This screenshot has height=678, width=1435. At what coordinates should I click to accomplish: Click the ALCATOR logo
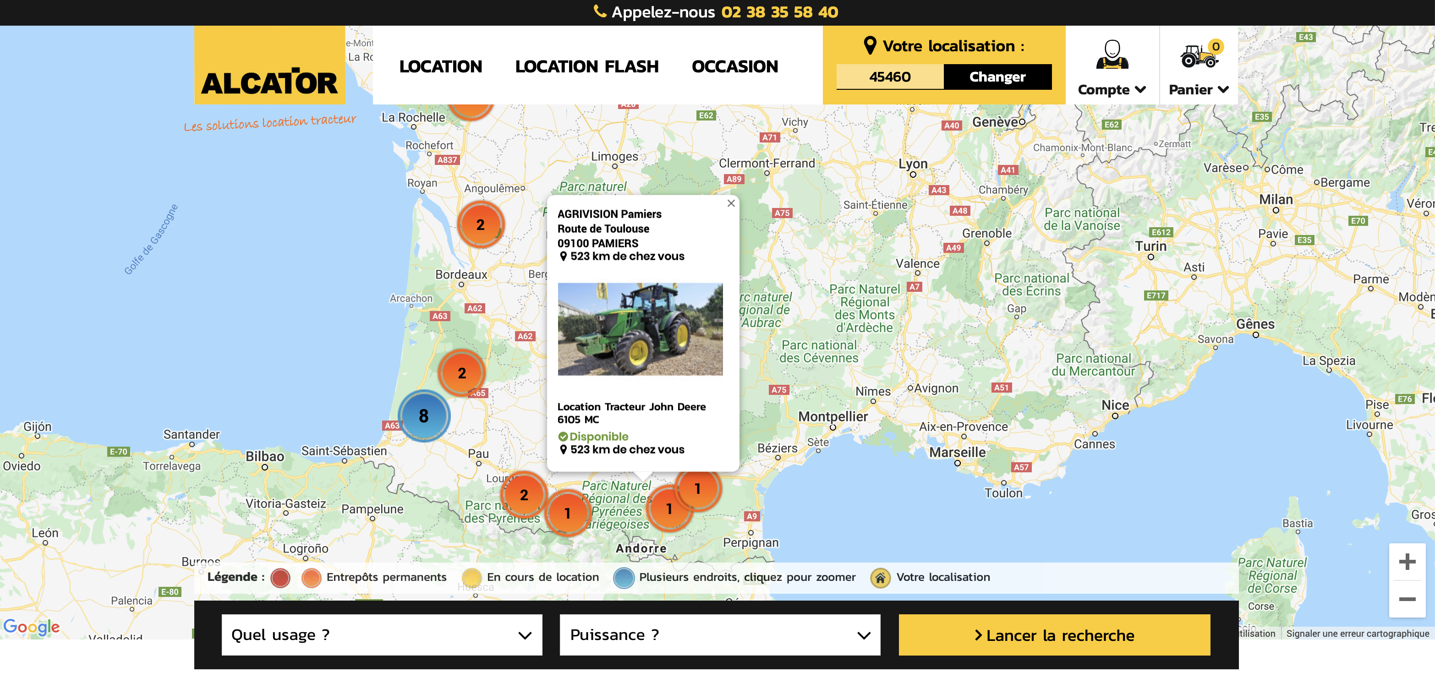[x=269, y=65]
